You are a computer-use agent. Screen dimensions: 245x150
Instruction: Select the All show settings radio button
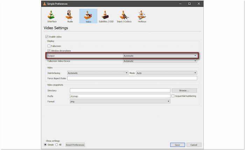[57, 145]
